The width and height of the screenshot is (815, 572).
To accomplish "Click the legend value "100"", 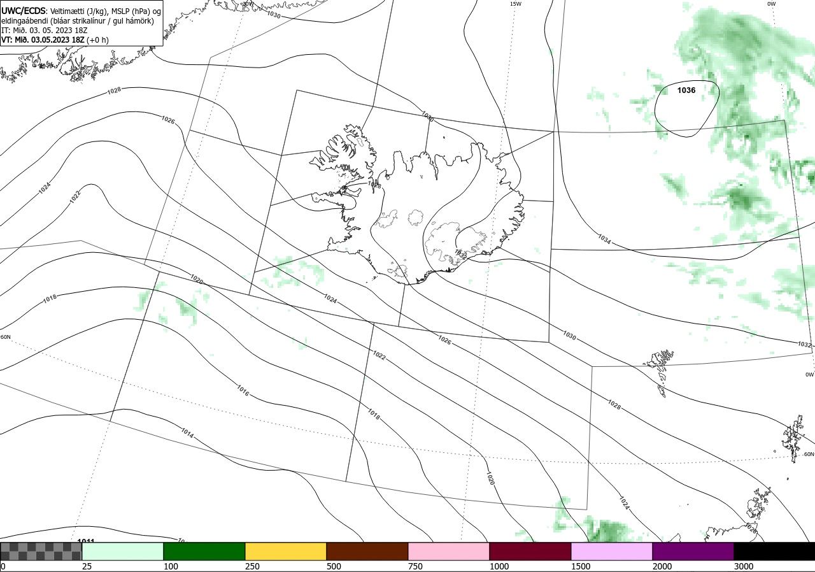I will click(x=171, y=566).
